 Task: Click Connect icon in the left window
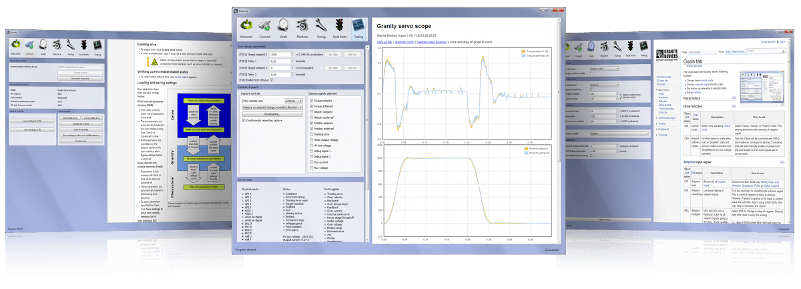tap(29, 47)
